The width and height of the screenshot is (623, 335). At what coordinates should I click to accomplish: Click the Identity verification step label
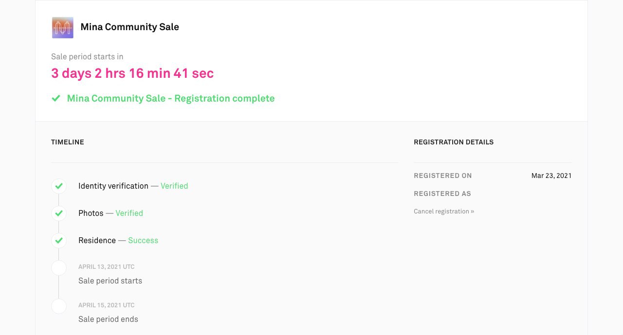113,186
